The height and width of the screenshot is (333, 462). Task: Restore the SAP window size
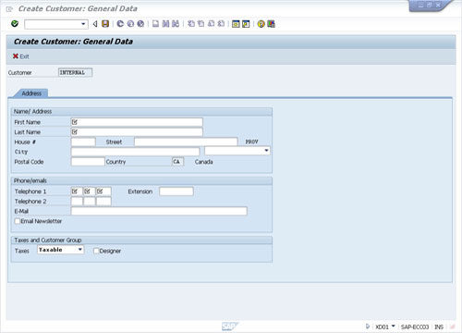430,5
